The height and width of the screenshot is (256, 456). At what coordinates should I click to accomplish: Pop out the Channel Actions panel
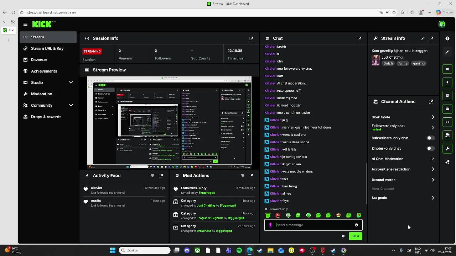tap(431, 102)
